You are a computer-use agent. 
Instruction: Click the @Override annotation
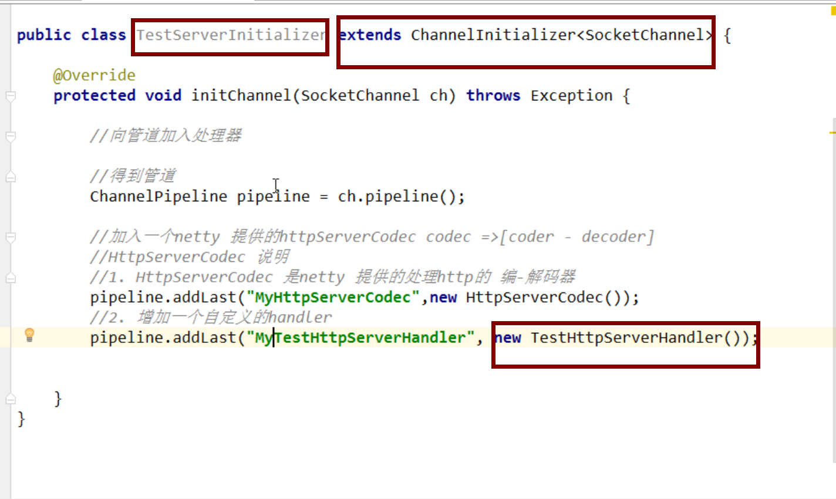(x=95, y=75)
